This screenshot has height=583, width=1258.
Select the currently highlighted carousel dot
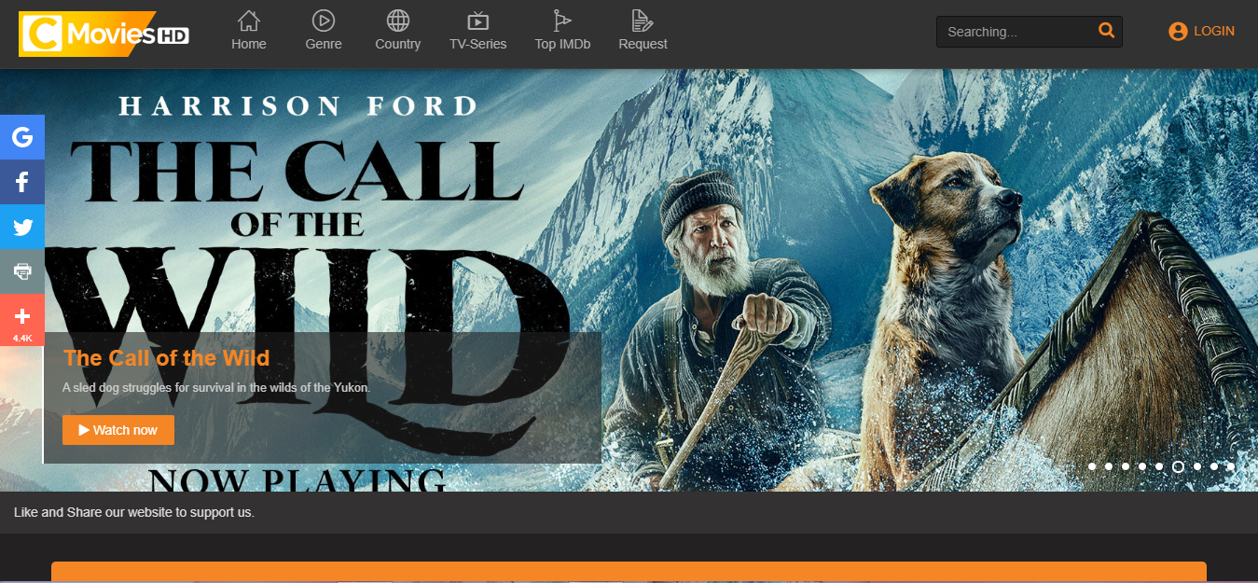[x=1179, y=466]
